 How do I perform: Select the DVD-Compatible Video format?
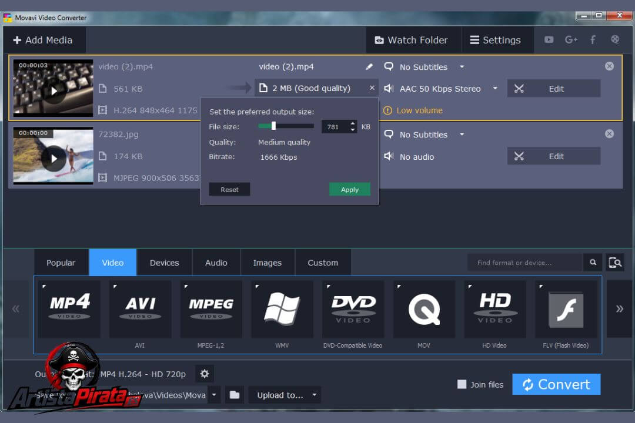pyautogui.click(x=353, y=310)
